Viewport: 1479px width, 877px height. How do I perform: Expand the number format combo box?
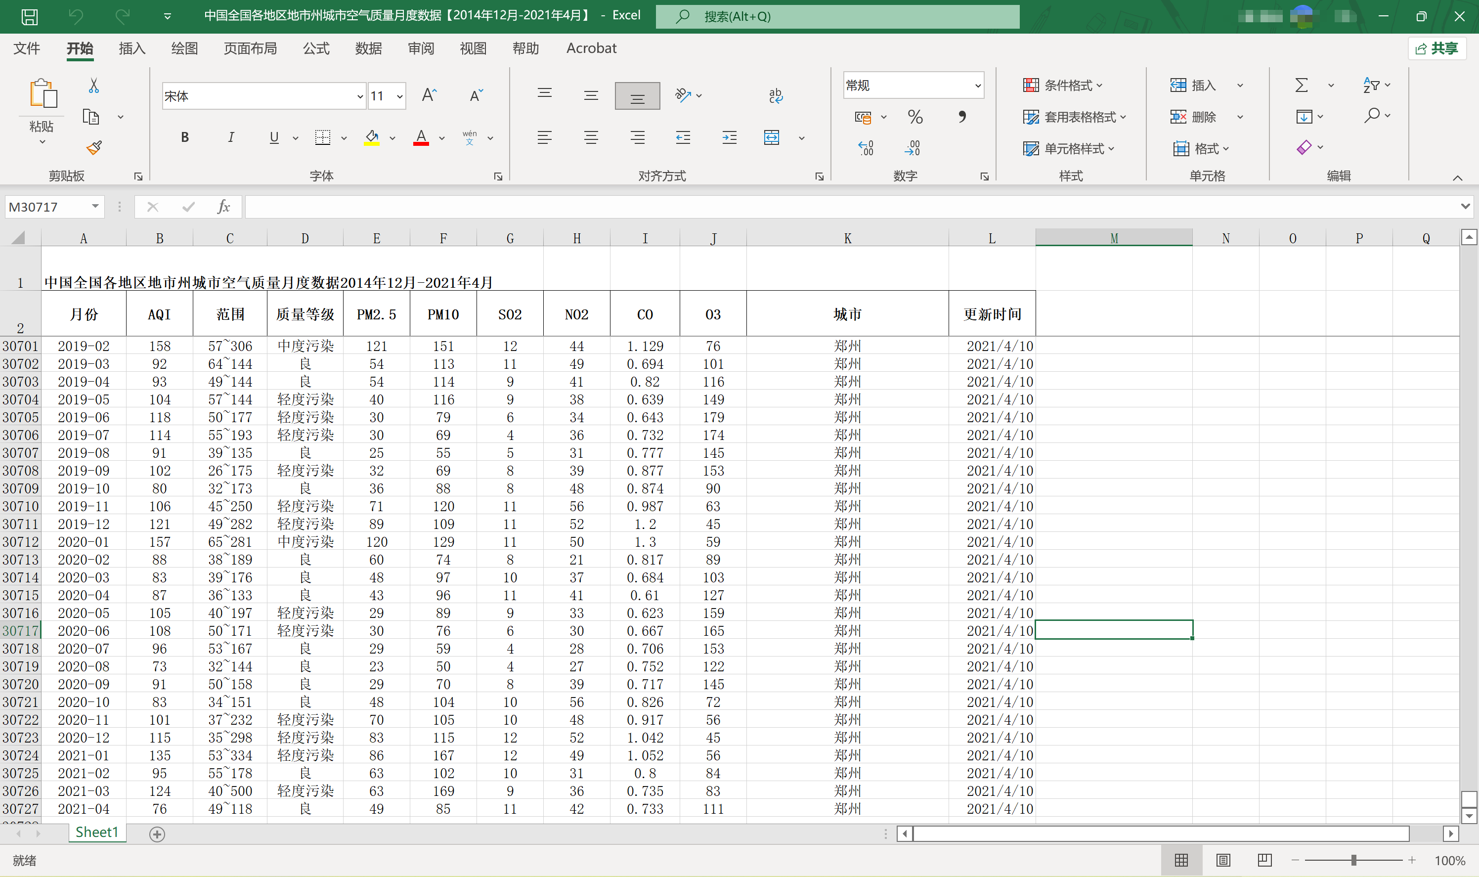click(978, 86)
